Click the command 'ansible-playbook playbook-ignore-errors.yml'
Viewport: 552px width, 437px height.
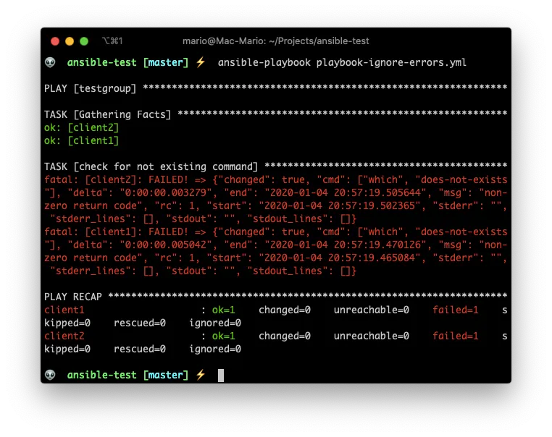[342, 62]
